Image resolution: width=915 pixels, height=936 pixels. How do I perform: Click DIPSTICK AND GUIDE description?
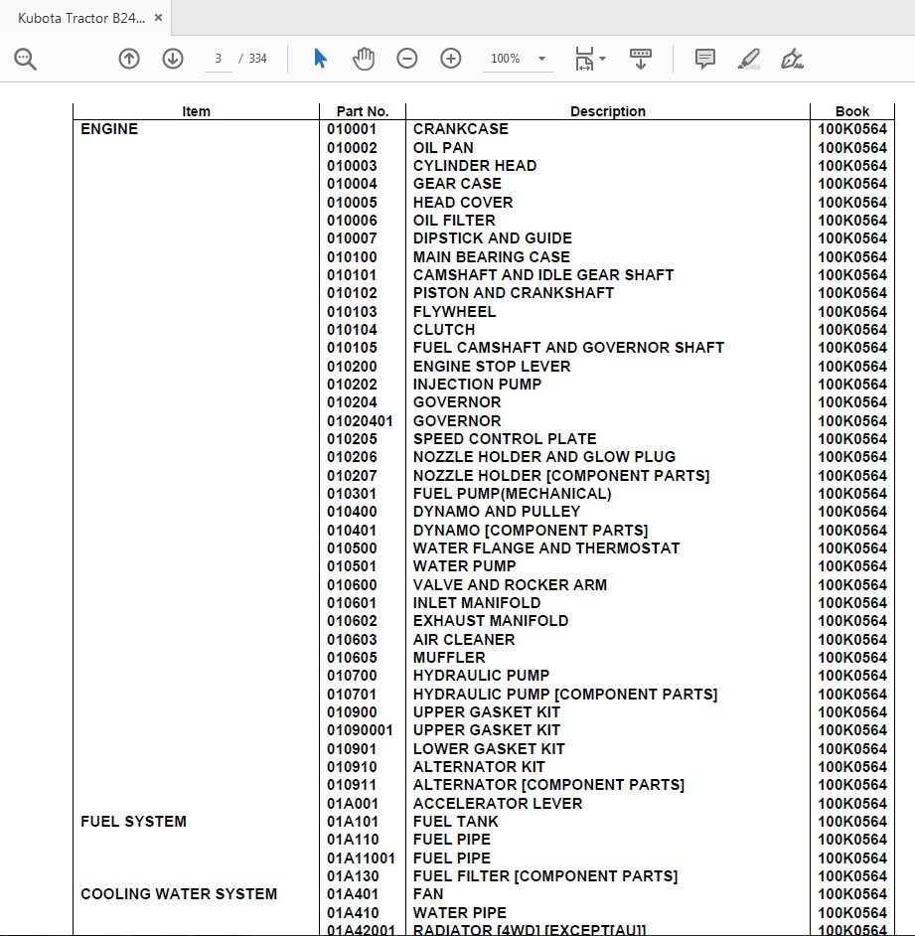[493, 238]
